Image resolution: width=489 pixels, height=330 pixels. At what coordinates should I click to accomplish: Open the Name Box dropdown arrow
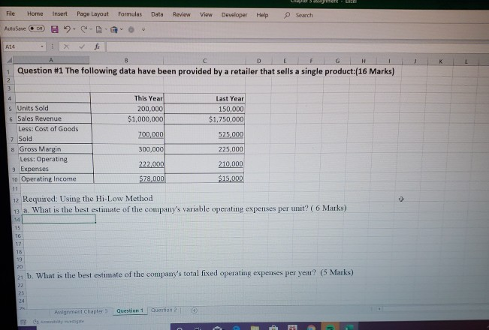coord(42,46)
